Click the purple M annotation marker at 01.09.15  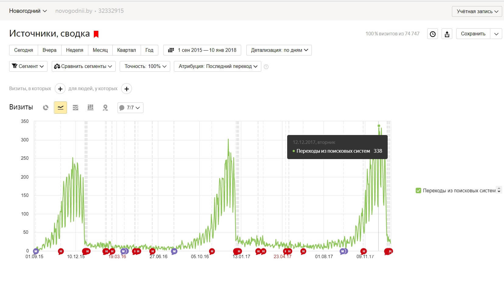36,251
